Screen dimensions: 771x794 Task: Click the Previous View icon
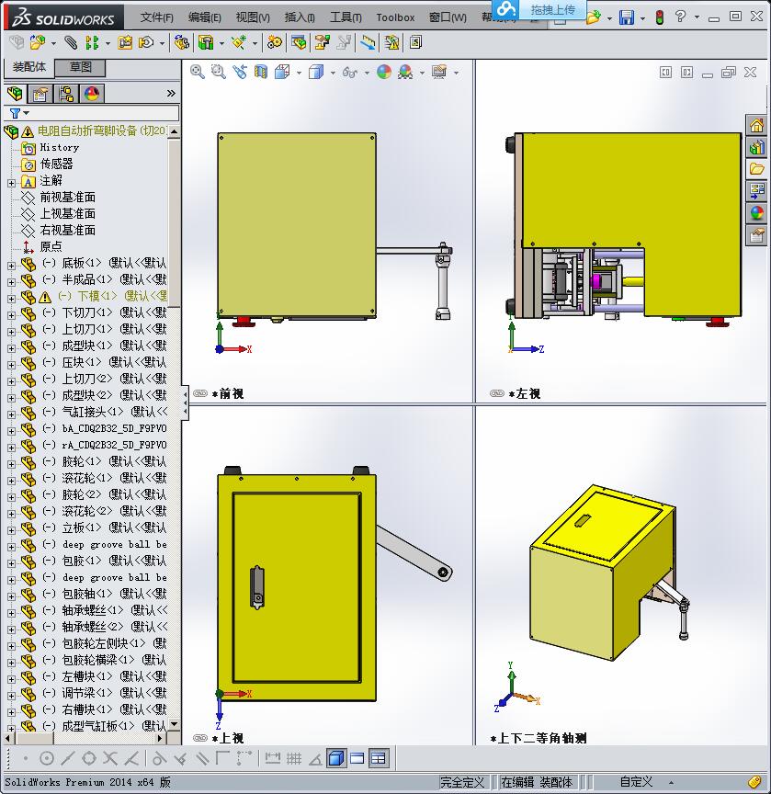click(x=240, y=72)
